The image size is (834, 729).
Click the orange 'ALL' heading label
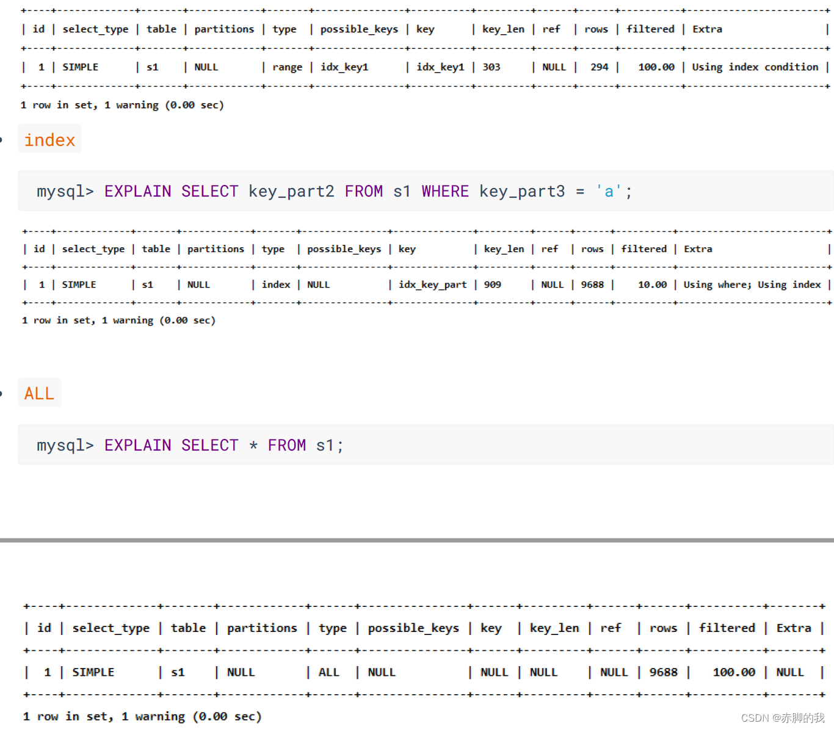[39, 393]
